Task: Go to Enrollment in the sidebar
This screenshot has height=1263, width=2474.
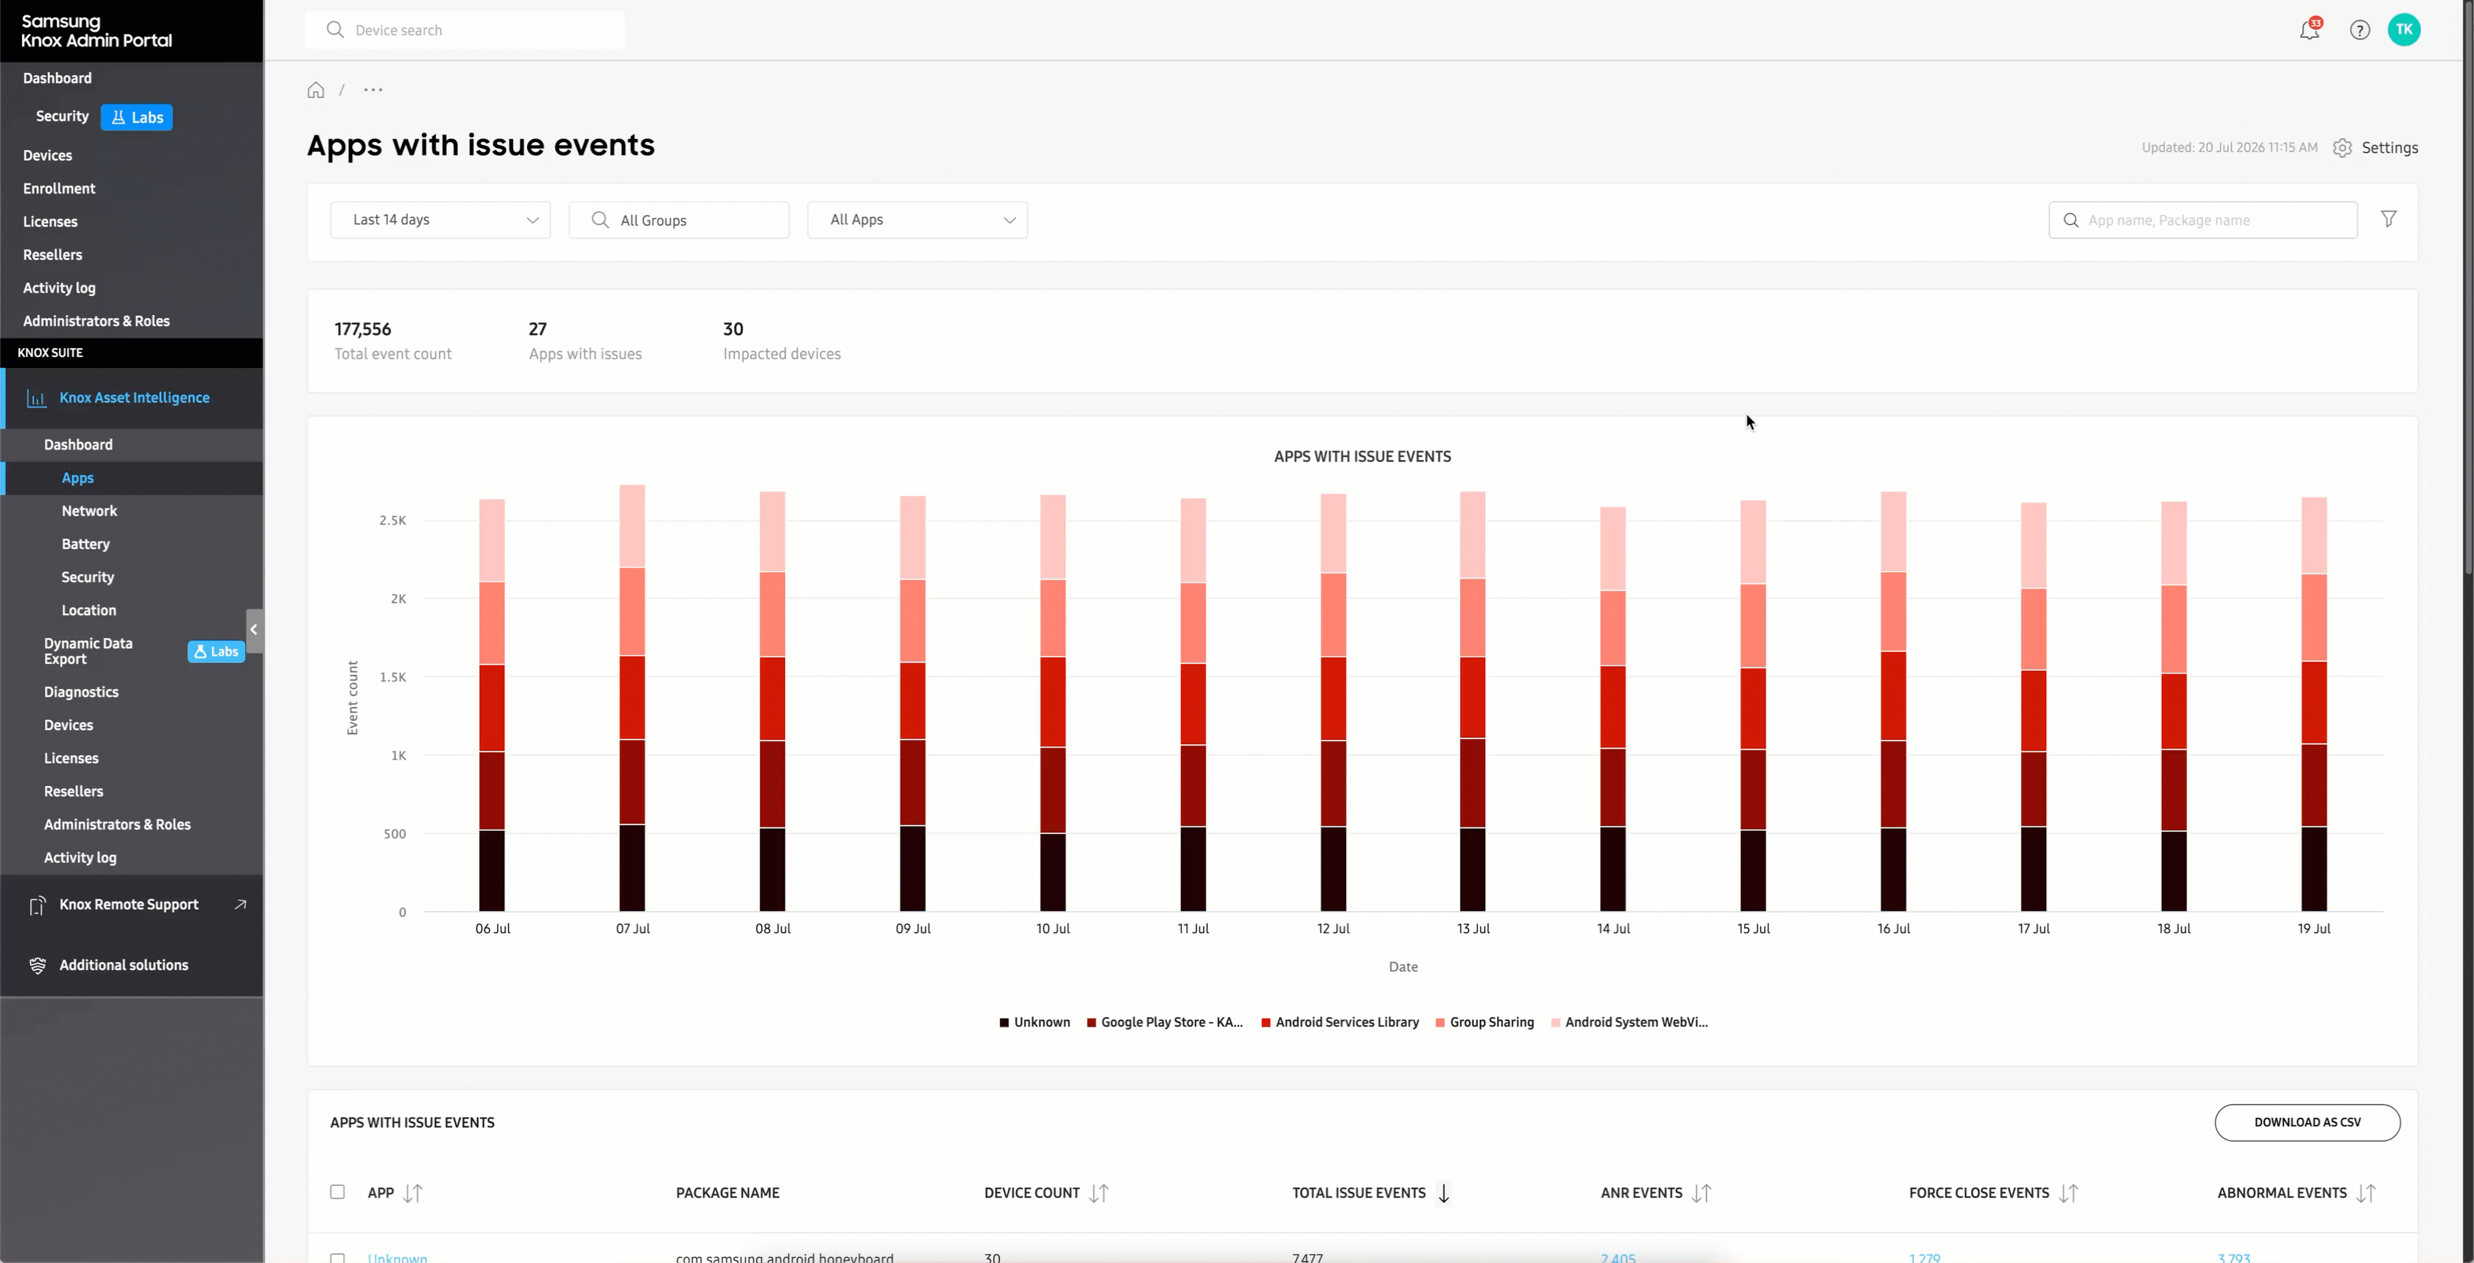Action: click(60, 189)
